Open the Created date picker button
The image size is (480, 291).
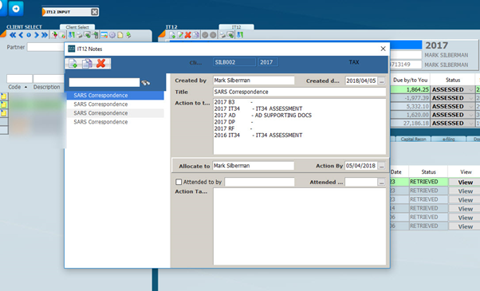(x=381, y=81)
